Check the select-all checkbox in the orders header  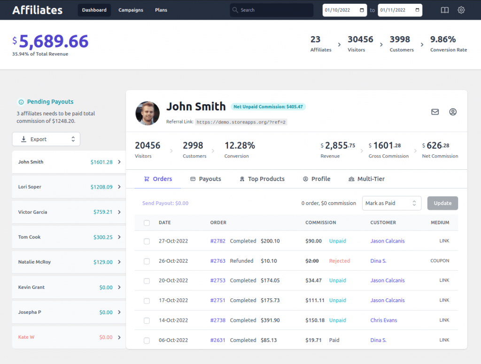point(147,222)
